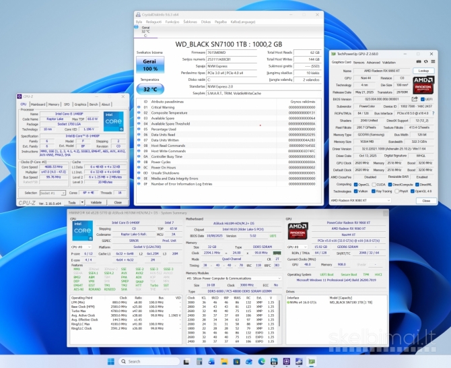Toggle the Ray Tracing checkbox

point(374,191)
